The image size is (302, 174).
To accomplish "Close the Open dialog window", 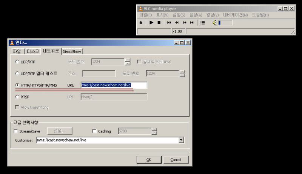I will [x=188, y=43].
